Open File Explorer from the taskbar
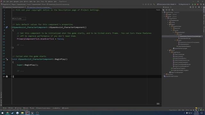Image resolution: width=205 pixels, height=115 pixels. point(22,113)
